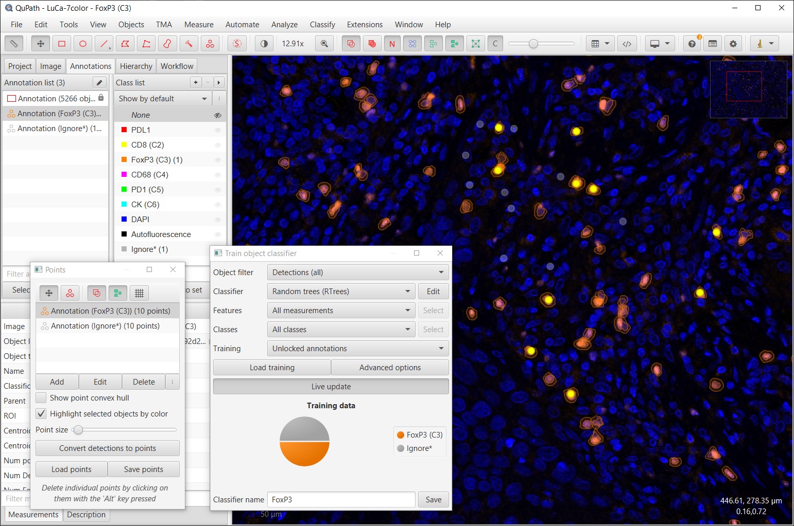Open the script editor icon
Viewport: 794px width, 526px height.
(x=627, y=44)
